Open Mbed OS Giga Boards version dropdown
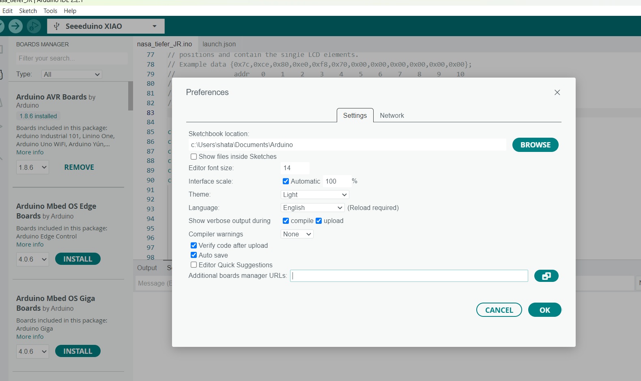 (x=32, y=351)
